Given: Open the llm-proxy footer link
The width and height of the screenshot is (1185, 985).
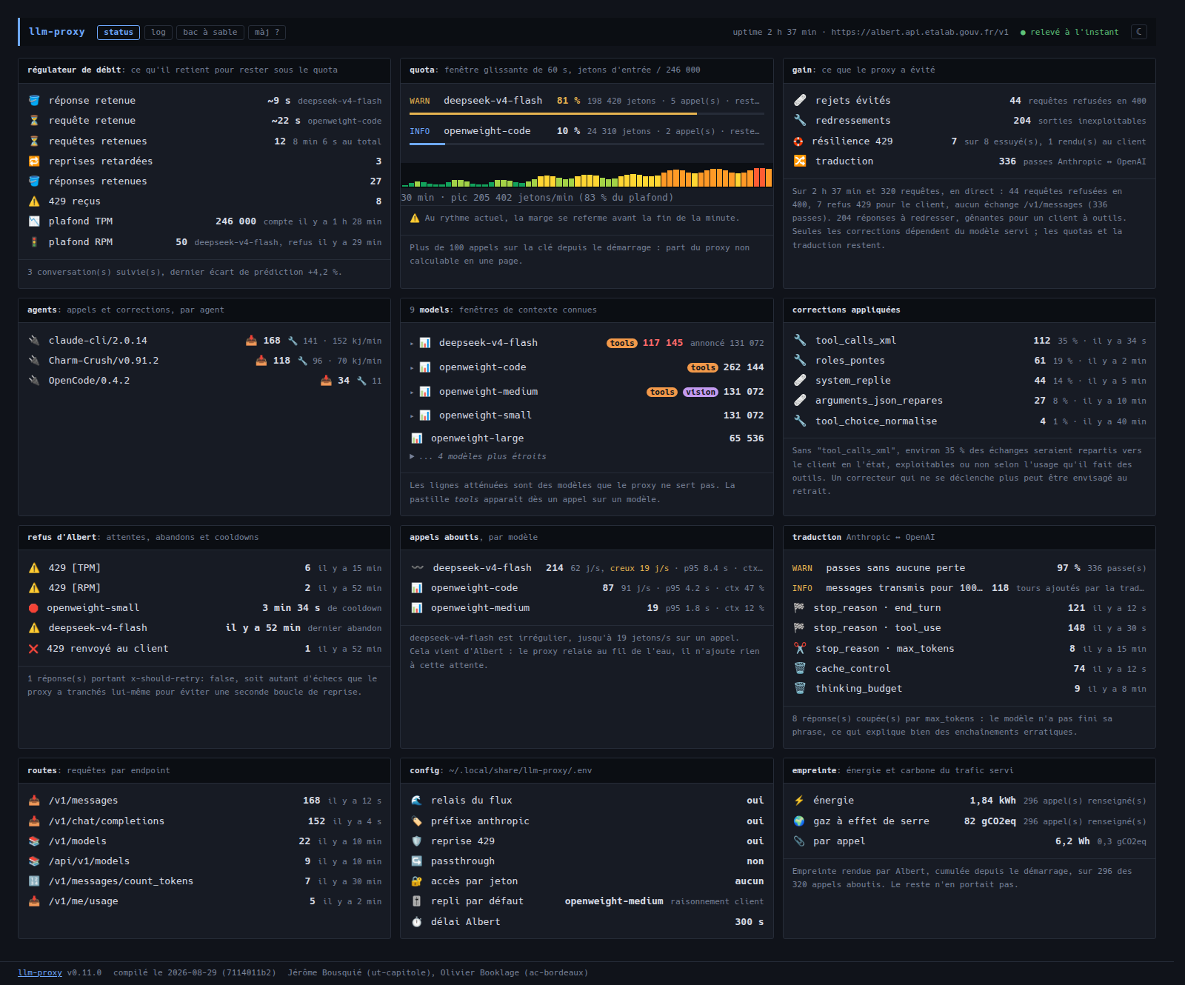Looking at the screenshot, I should (x=40, y=972).
